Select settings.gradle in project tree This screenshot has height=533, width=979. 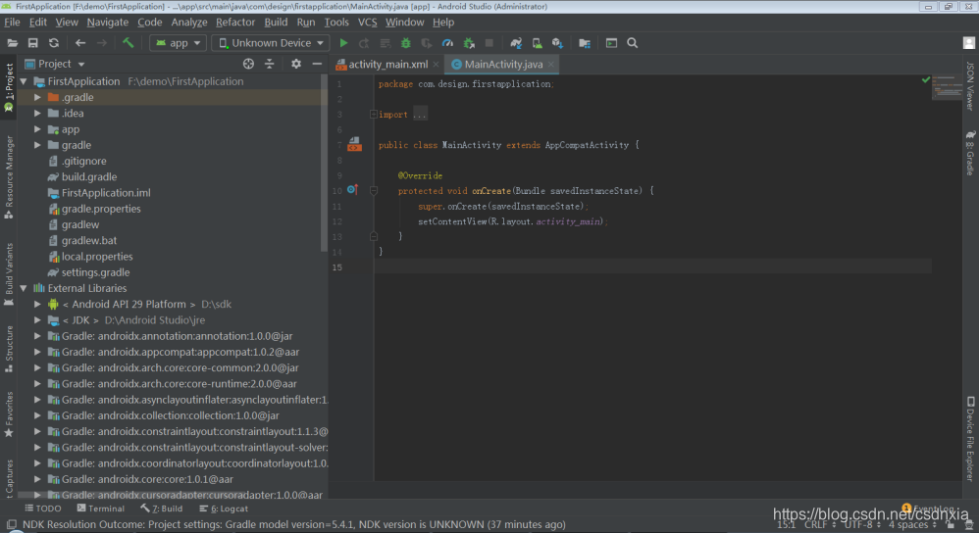pos(95,272)
